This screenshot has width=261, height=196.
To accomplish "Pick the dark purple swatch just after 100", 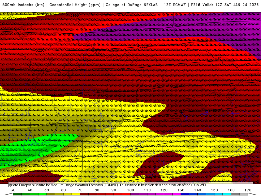I will [x=135, y=194].
